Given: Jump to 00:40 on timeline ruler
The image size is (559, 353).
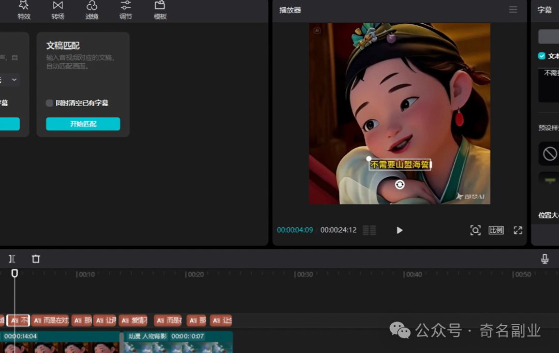Looking at the screenshot, I should (413, 274).
